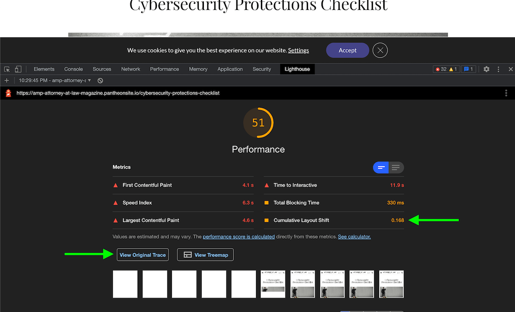This screenshot has width=515, height=312.
Task: Open the Lighthouse report tools menu
Action: pos(506,93)
